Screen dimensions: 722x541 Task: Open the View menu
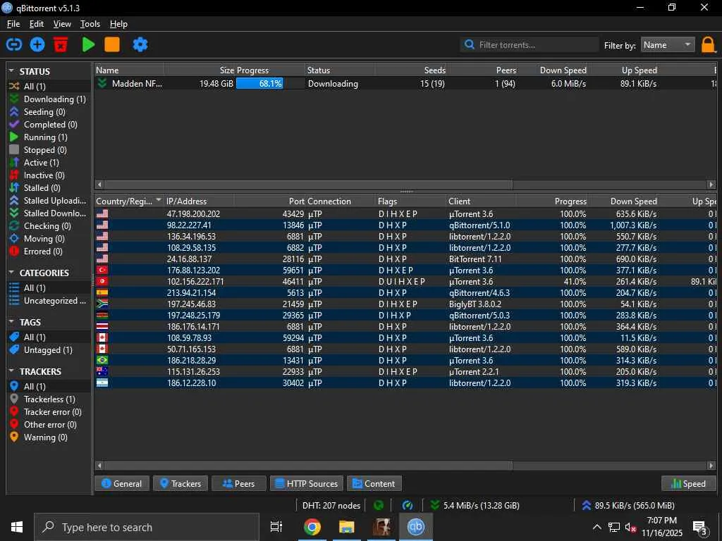62,24
